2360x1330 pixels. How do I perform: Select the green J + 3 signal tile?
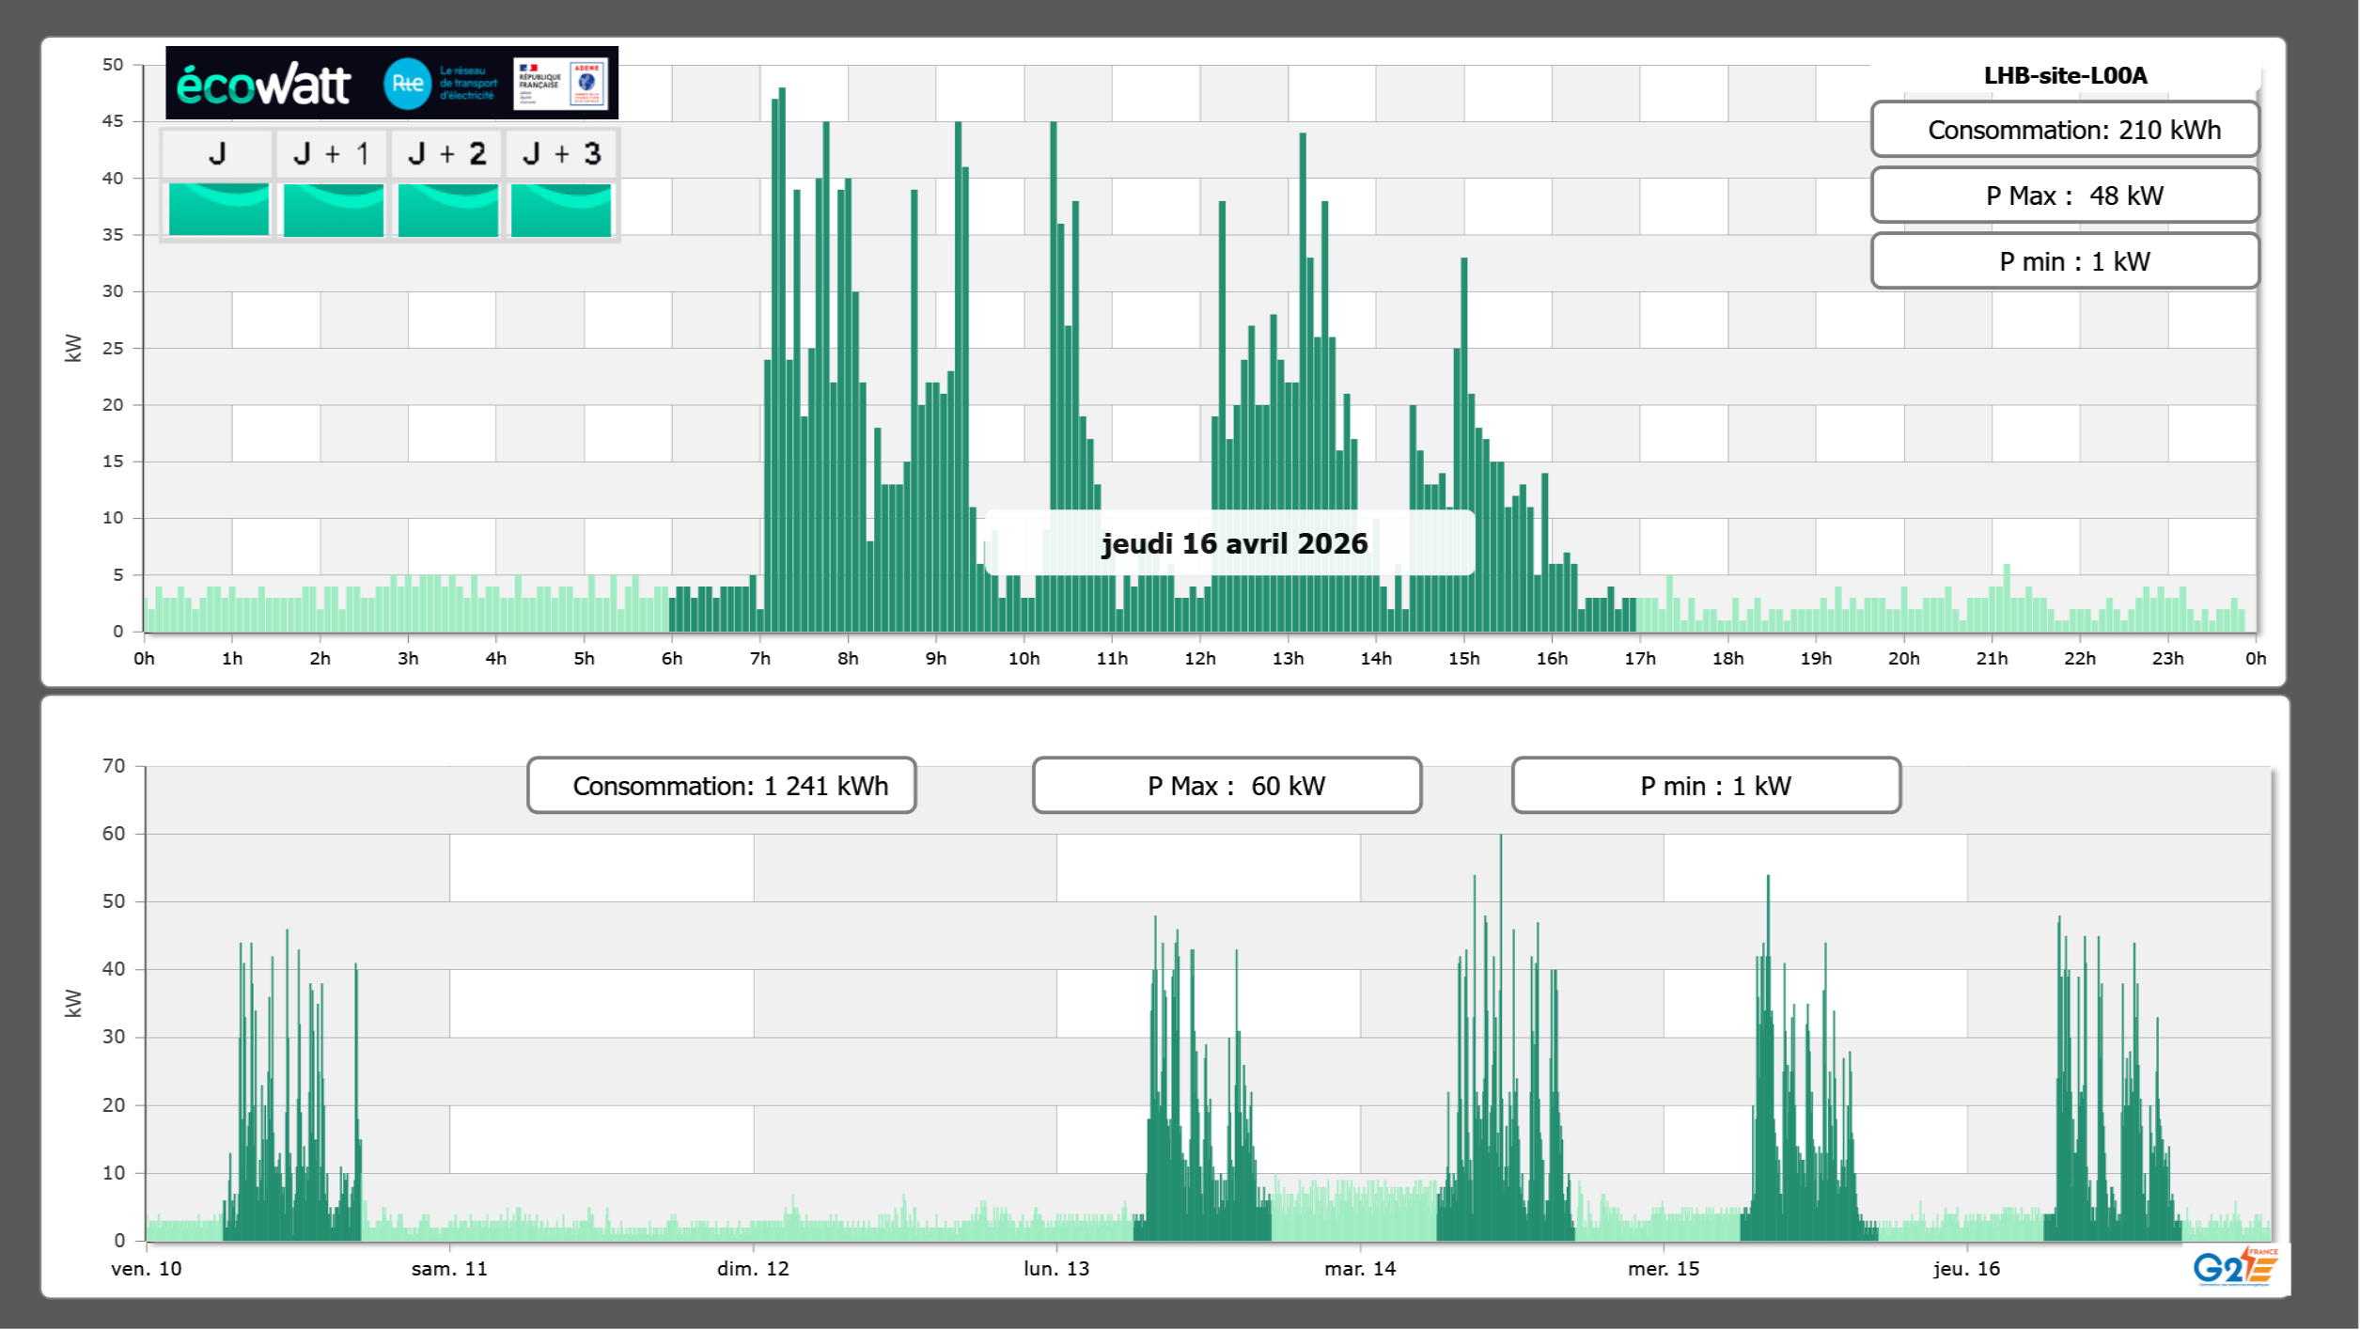[x=561, y=210]
